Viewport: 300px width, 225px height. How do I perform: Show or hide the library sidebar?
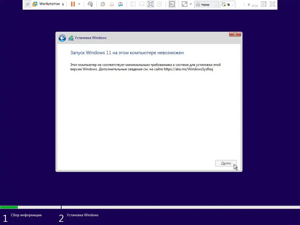133,4
